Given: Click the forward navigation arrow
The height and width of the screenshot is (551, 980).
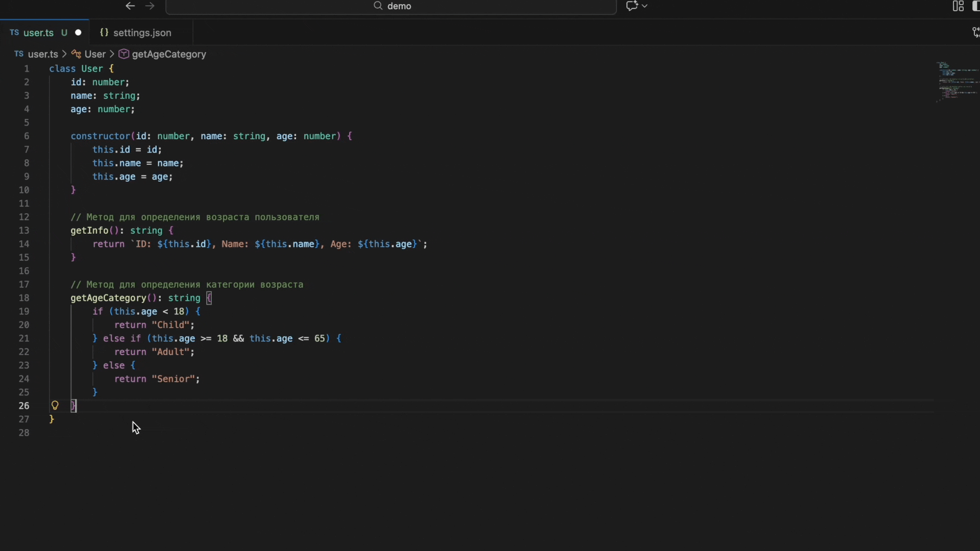Looking at the screenshot, I should click(x=150, y=6).
